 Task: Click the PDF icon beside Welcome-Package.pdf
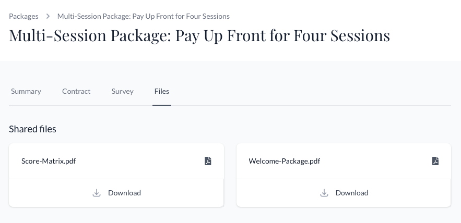point(435,161)
